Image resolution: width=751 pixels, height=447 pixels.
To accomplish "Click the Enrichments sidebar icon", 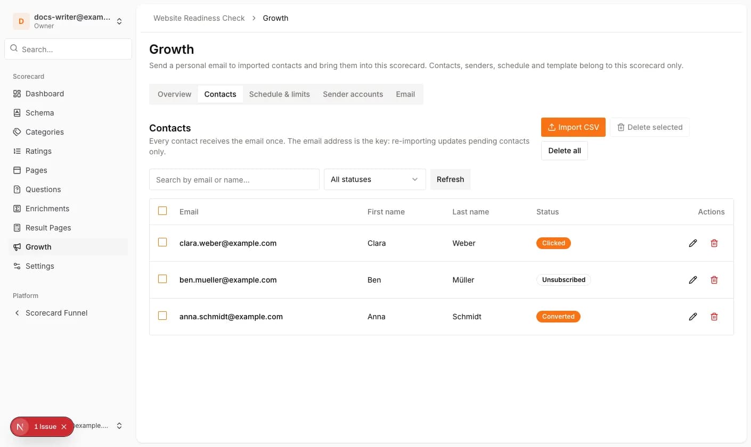I will click(17, 209).
